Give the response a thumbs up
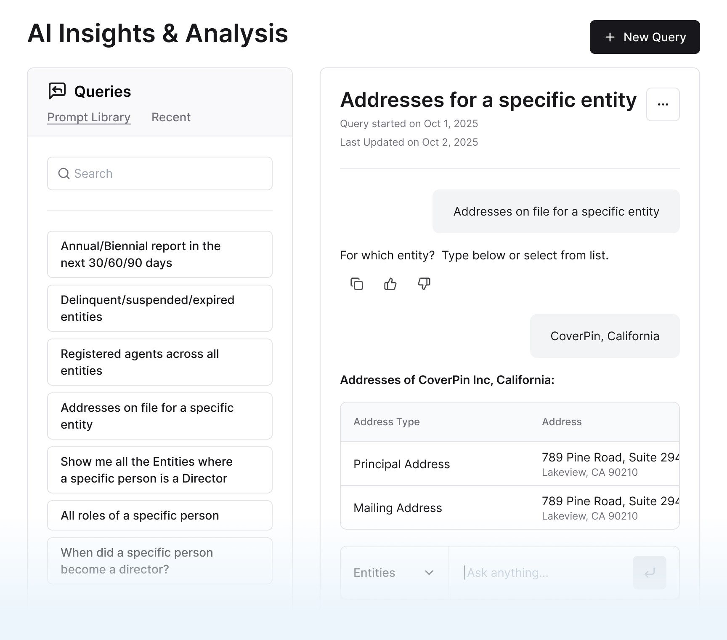The image size is (727, 640). [390, 284]
